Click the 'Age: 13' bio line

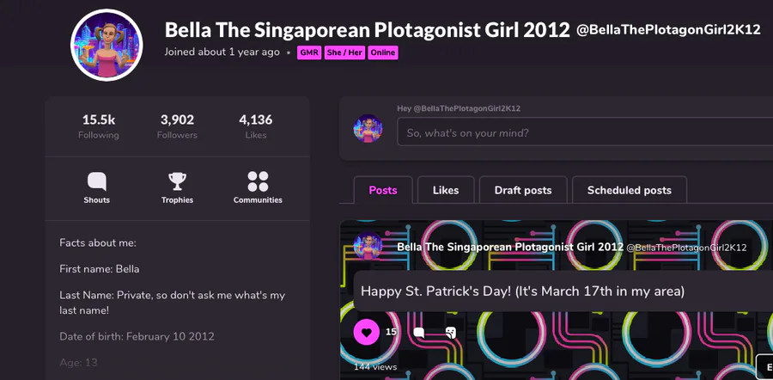(78, 363)
